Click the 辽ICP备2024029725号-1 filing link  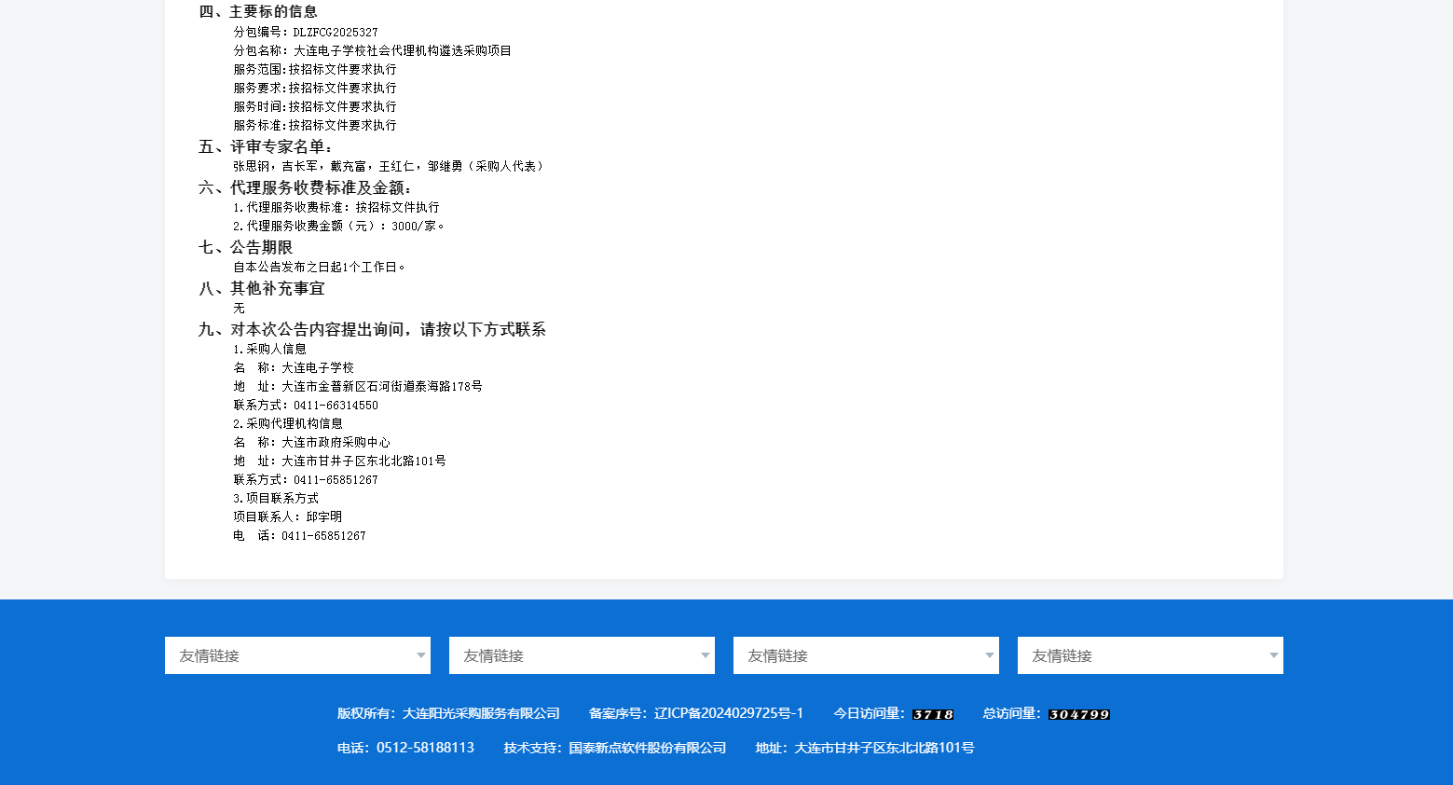[x=728, y=713]
